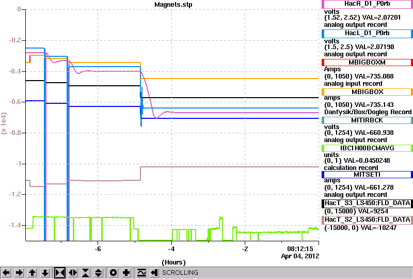Select the HacT_S3_LS450:FLD_DATA legend entry

coord(367,204)
